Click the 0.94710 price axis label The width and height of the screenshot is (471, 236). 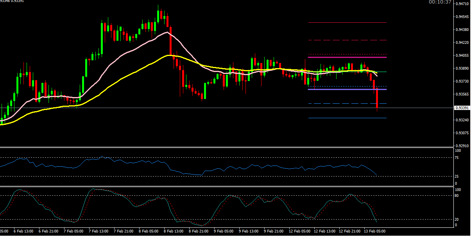click(x=463, y=4)
